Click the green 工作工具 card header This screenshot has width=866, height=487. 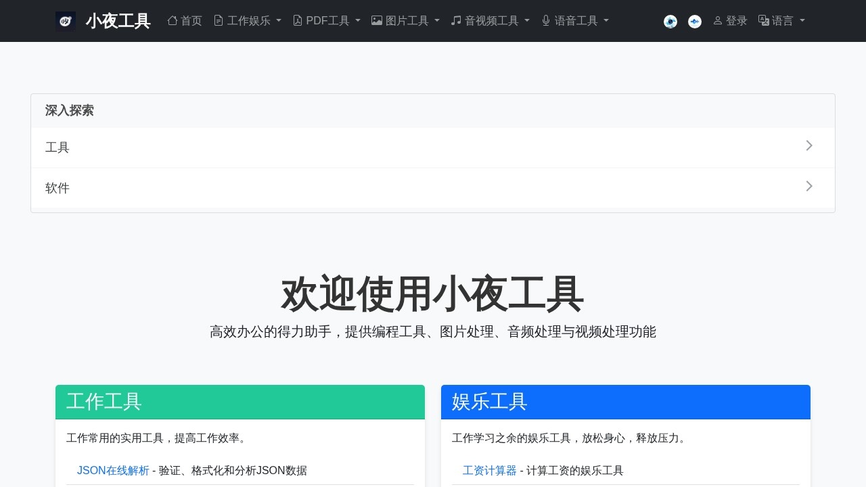point(240,402)
